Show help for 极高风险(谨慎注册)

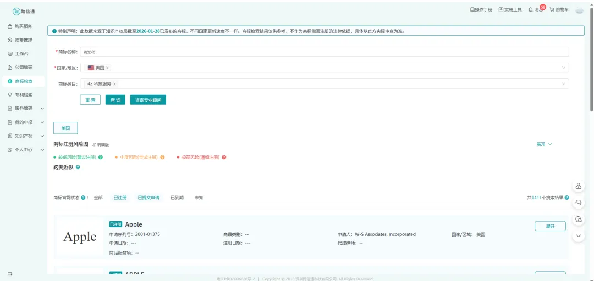[224, 158]
